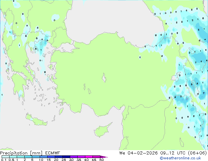
Task: Click the (06+06) forecast offset label
Action: (197, 153)
